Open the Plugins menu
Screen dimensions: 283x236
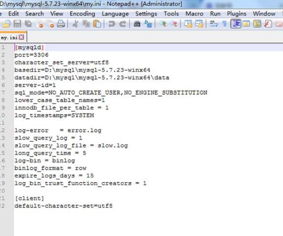click(236, 14)
